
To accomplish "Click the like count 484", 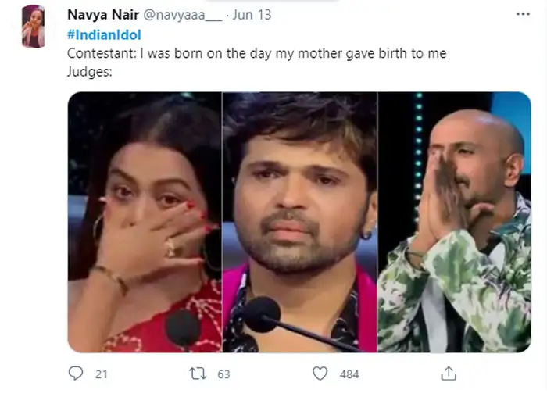I will (349, 374).
